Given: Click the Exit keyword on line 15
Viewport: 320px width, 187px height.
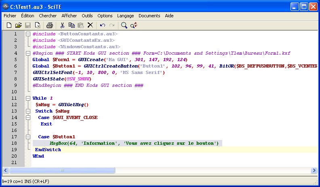Looking at the screenshot, I should (46, 124).
